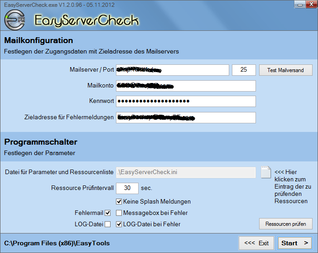This screenshot has width=318, height=253.
Task: Open the resource list document icon
Action: coord(265,172)
